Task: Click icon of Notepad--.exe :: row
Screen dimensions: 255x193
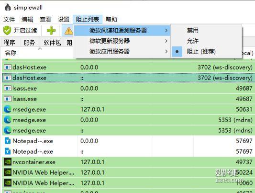Action: [8, 151]
